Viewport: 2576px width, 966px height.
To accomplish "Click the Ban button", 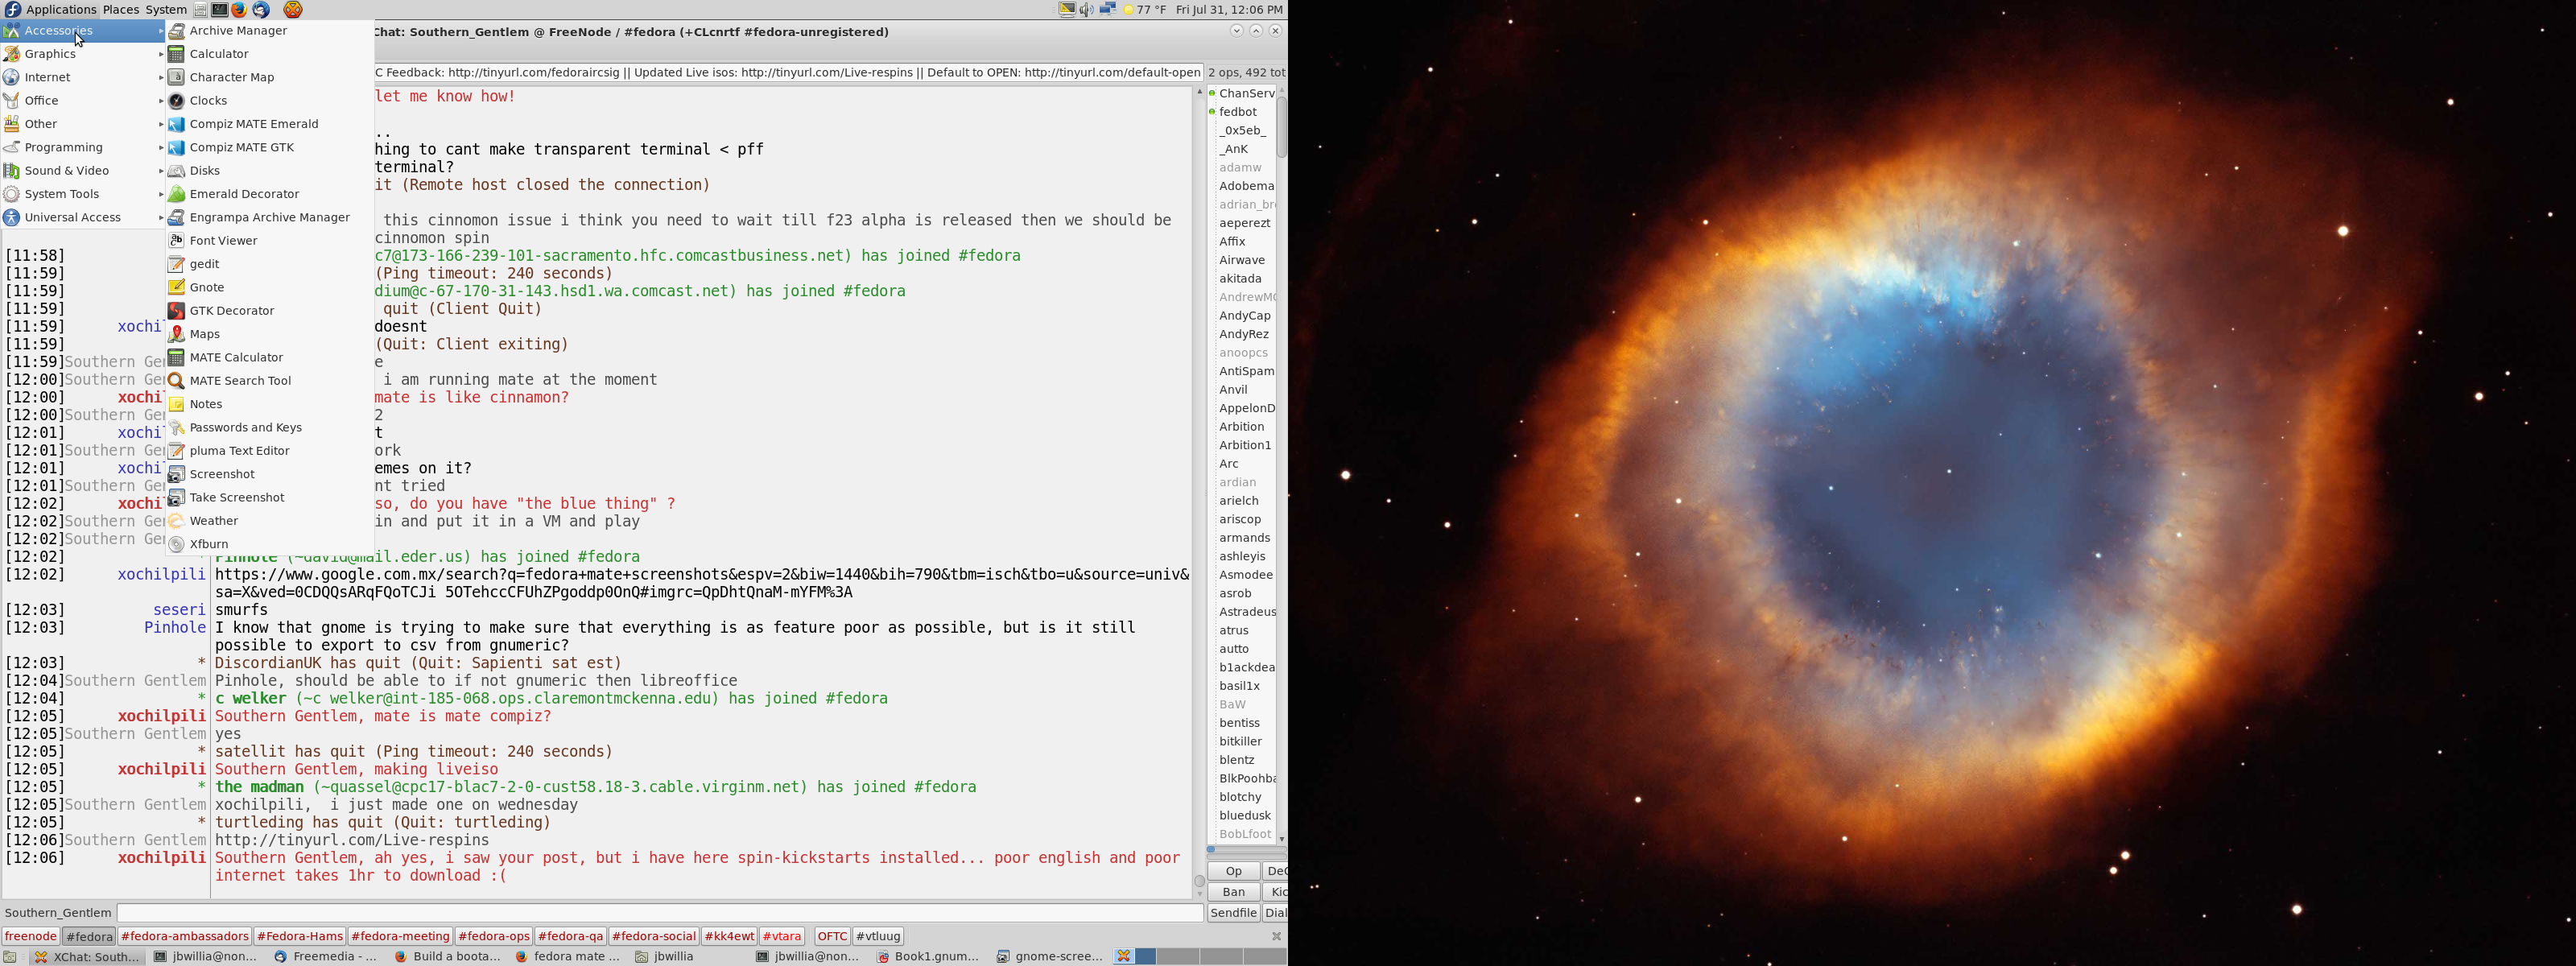I will click(x=1233, y=892).
